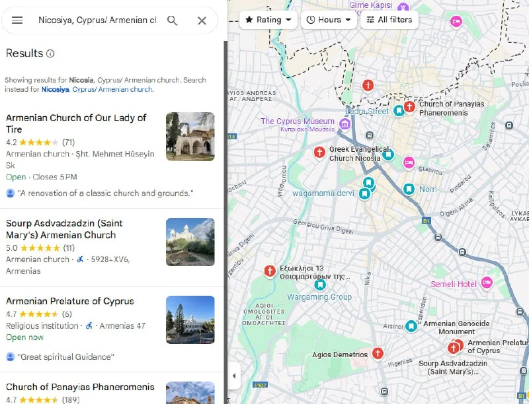Open Armenian Prelature of Cyprus result
Screen dimensions: 529x404
(70, 301)
